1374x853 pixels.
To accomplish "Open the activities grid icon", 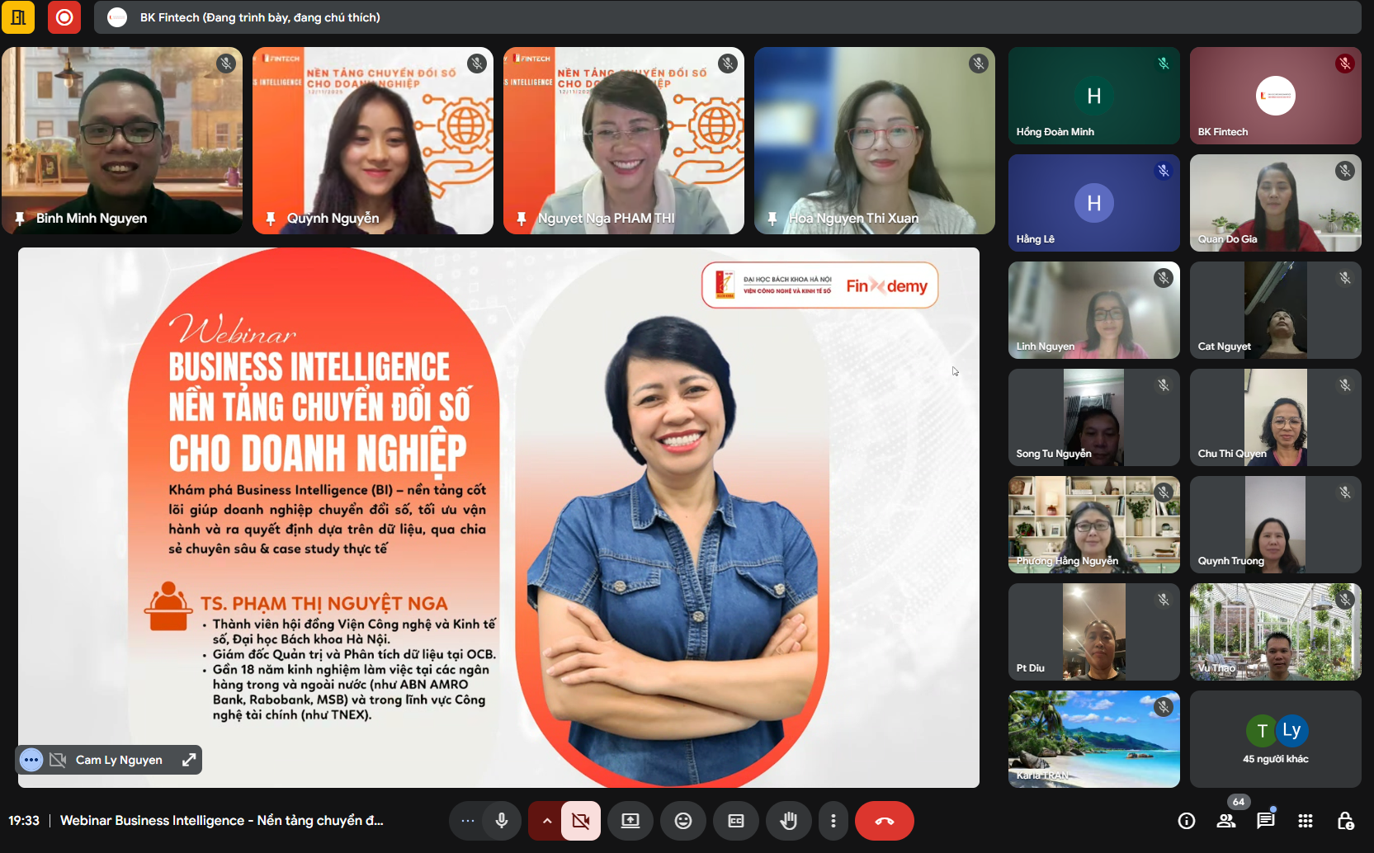I will tap(1306, 821).
